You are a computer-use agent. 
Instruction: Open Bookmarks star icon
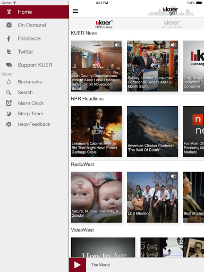8,82
